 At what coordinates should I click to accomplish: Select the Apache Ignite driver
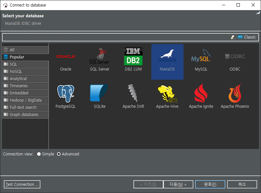201,96
